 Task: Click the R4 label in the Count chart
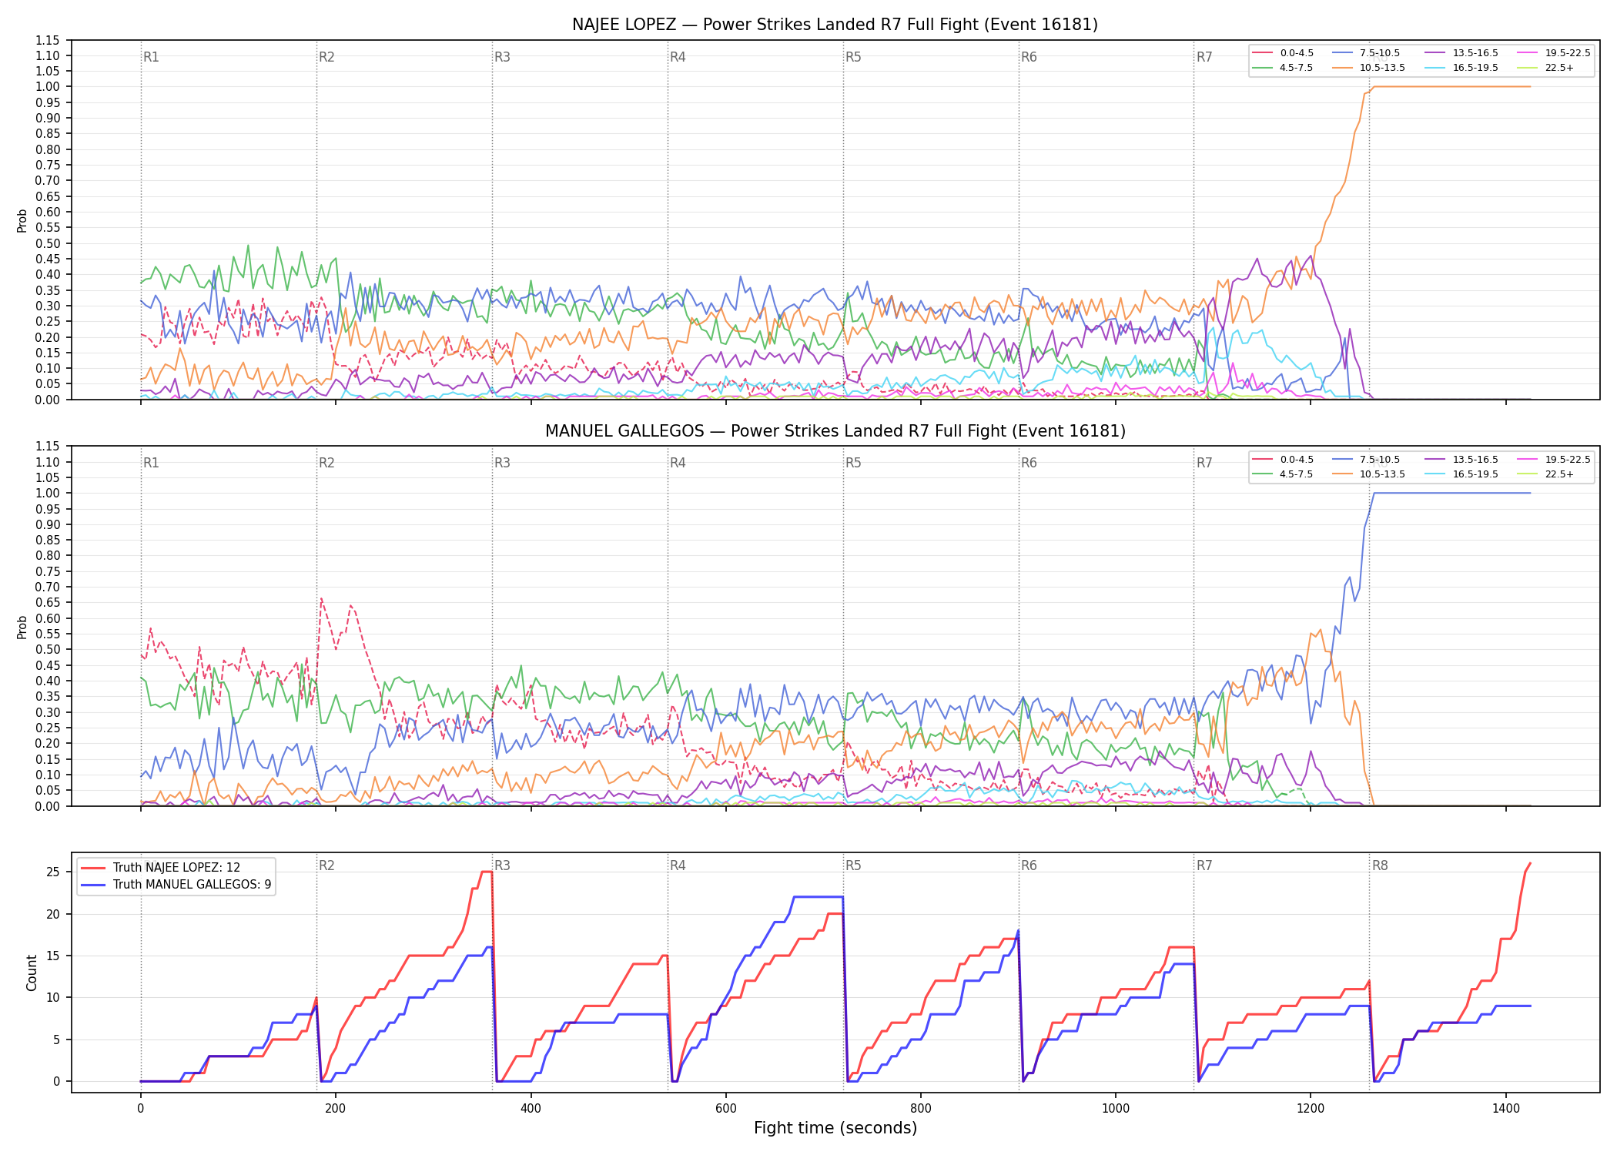click(x=678, y=865)
